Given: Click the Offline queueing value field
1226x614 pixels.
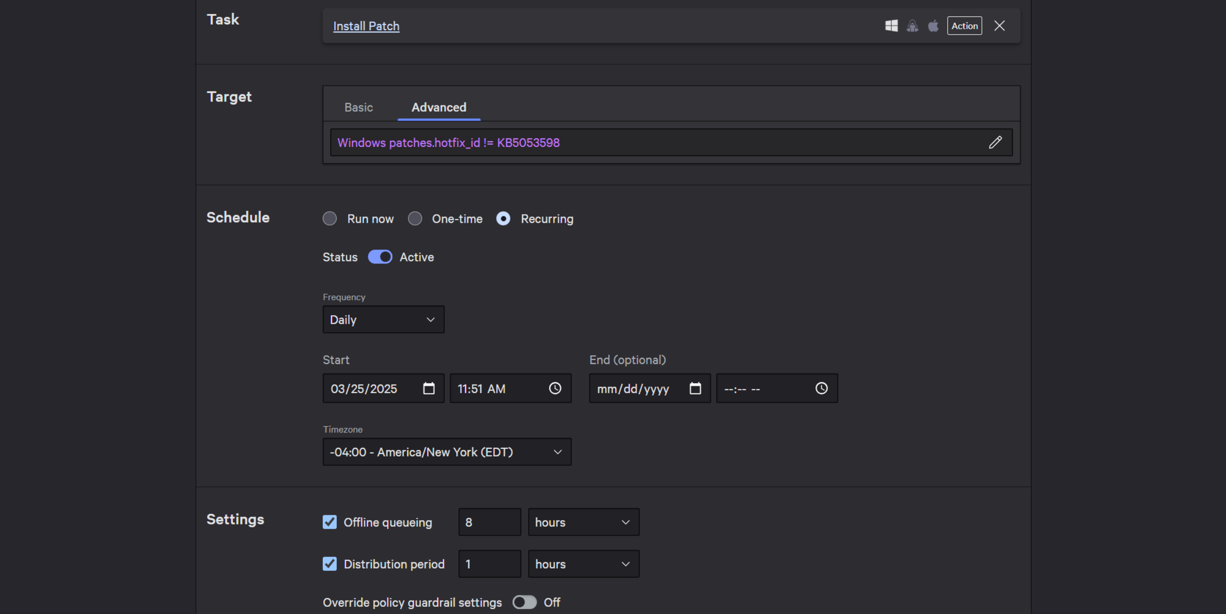Looking at the screenshot, I should point(489,522).
